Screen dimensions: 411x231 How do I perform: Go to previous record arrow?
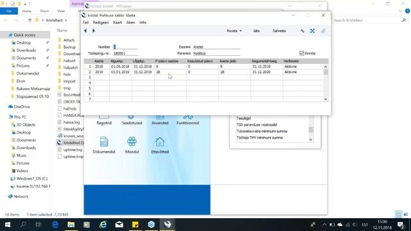click(85, 31)
